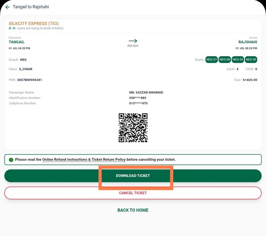
Task: Click the Cancel Ticket button
Action: click(x=133, y=193)
